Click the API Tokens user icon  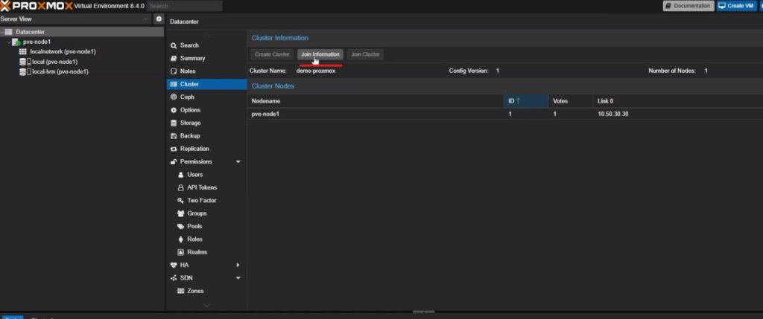[x=180, y=188]
